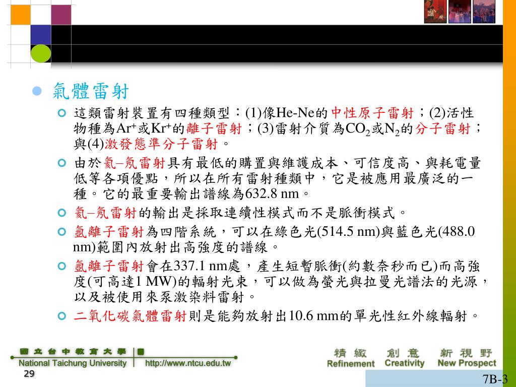Screen dimensions: 516x387
Task: Click the red text 分子雷射 after CO2或N2的
Action: point(442,128)
